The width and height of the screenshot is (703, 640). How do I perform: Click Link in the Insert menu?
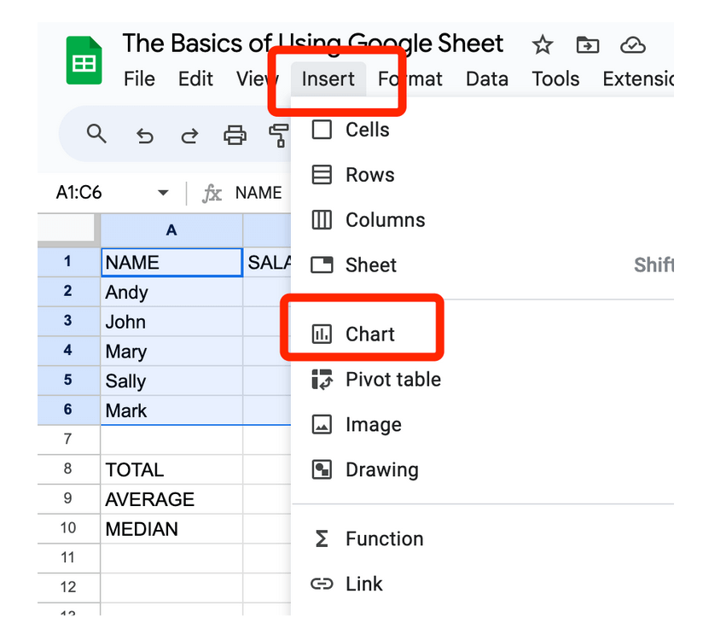pyautogui.click(x=363, y=584)
